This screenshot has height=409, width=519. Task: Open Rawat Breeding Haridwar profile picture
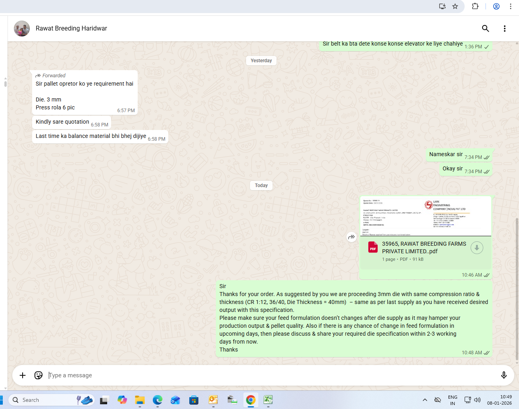(22, 29)
